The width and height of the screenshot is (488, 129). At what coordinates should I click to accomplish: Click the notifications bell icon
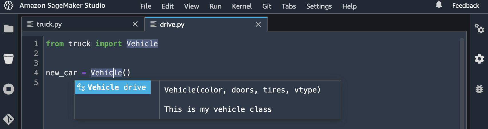[439, 5]
